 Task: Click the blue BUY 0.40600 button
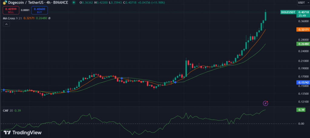click(39, 10)
